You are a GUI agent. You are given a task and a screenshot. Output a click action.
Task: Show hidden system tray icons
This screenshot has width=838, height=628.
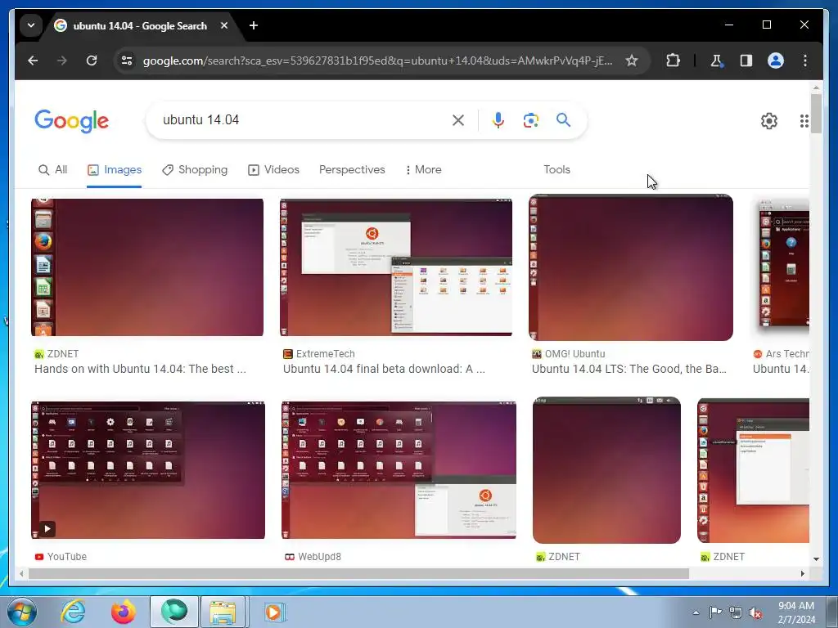point(696,612)
